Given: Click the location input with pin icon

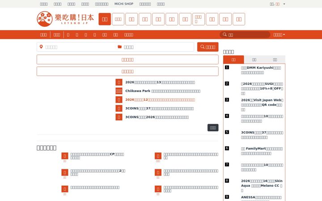Looking at the screenshot, I should click(x=76, y=47).
